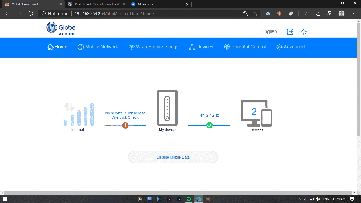
Task: Click the orange shield lock extension icon
Action: coord(279,13)
